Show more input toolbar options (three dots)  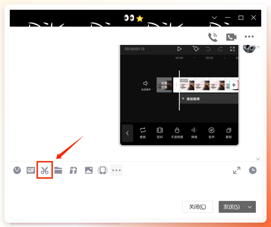(x=117, y=170)
